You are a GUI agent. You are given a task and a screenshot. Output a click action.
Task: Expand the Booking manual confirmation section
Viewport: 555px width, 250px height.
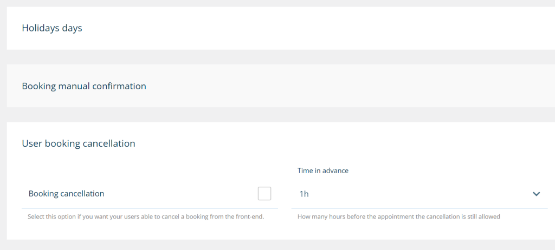(84, 86)
